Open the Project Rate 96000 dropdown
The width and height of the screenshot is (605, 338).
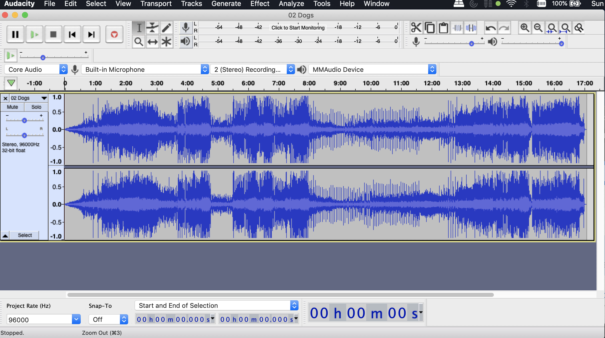click(76, 319)
